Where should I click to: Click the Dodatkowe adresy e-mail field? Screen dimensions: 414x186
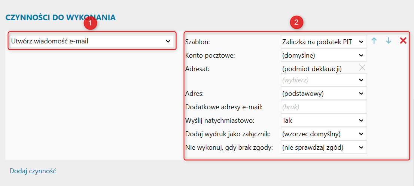click(324, 107)
